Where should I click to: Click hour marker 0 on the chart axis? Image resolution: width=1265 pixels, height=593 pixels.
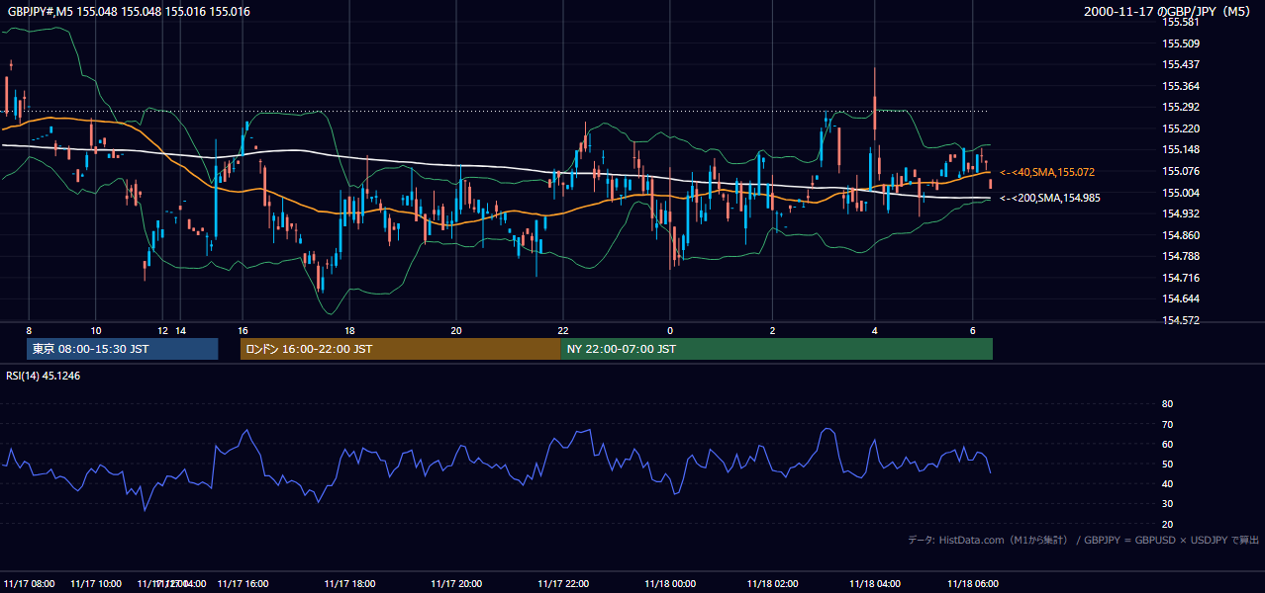tap(670, 330)
